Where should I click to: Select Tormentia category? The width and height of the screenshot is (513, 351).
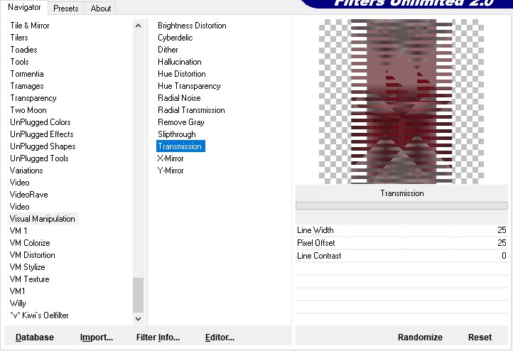coord(27,74)
